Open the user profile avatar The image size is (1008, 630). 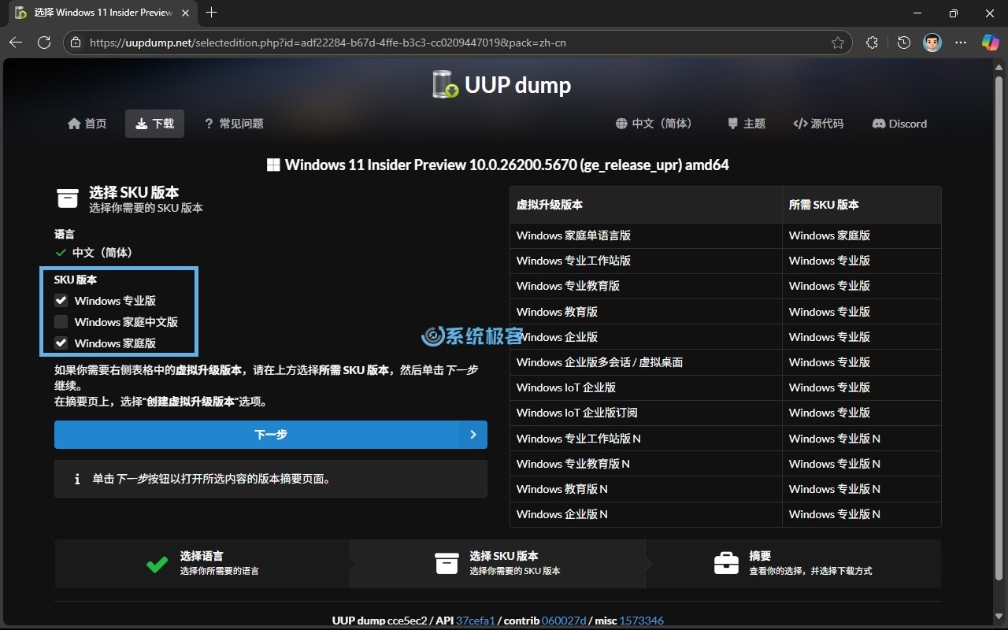click(932, 43)
